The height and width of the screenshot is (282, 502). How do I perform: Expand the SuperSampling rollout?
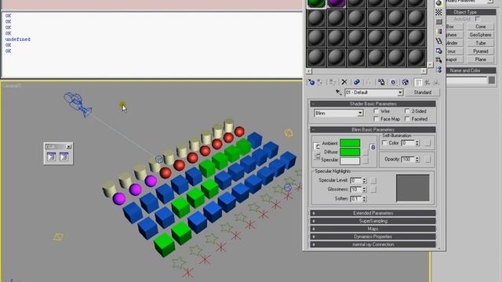pos(373,221)
